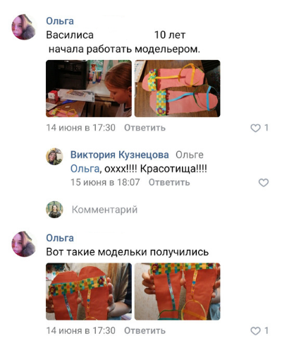
Task: Like Виктория Кузнецова's reply with heart icon
Action: 264,183
